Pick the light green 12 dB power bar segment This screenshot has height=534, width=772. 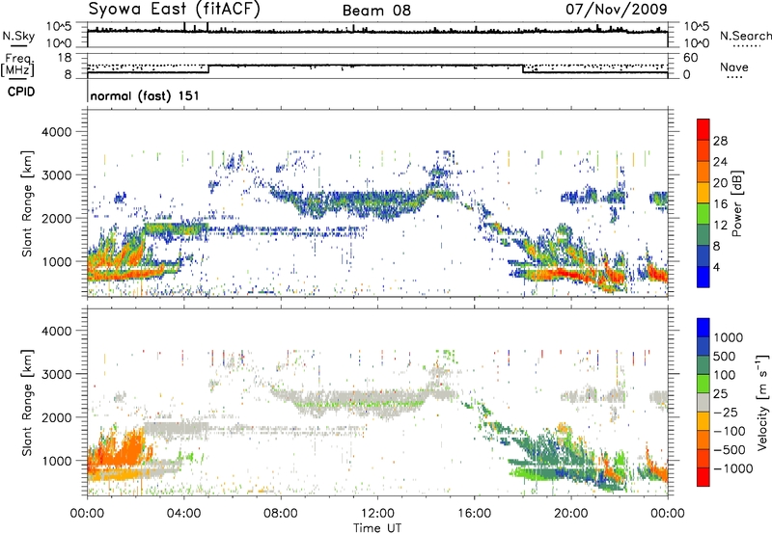(x=703, y=213)
